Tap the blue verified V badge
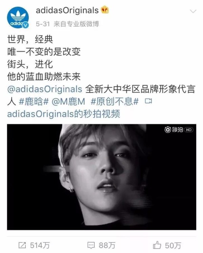The image size is (203, 253). point(25,25)
